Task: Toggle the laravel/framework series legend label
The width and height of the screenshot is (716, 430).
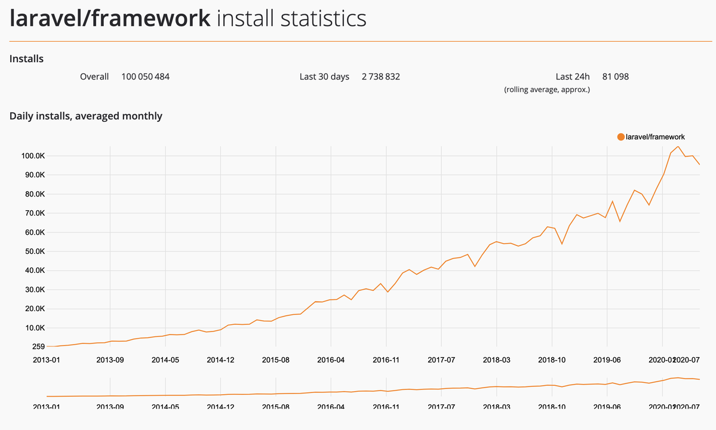Action: [655, 137]
